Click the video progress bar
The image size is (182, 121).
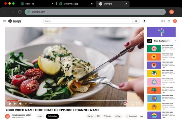tap(74, 100)
